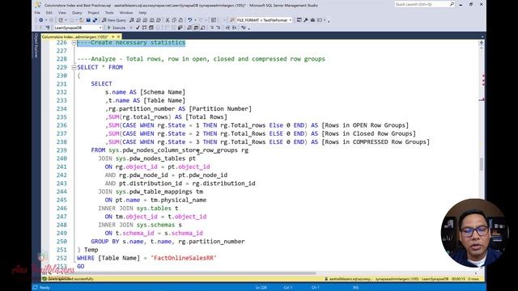Click the Decrease Indent icon
The image size is (518, 291).
[x=227, y=27]
